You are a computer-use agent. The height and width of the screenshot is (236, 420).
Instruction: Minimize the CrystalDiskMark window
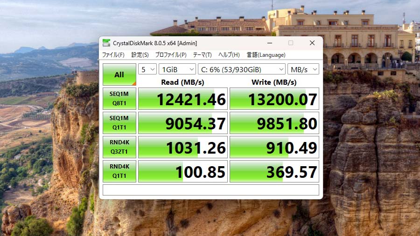click(x=268, y=43)
